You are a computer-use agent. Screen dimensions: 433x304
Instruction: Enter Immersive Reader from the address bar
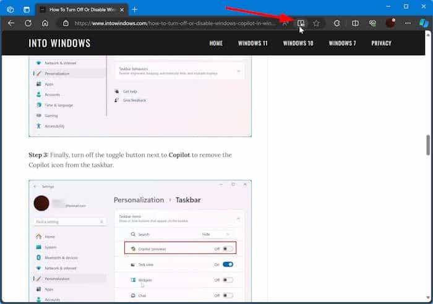(301, 23)
